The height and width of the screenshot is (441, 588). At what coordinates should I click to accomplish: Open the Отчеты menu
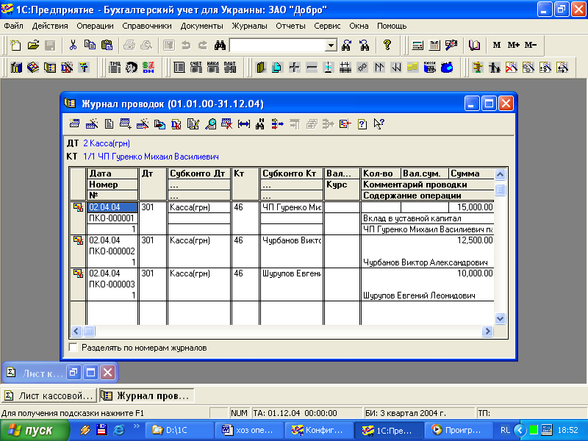[x=290, y=26]
